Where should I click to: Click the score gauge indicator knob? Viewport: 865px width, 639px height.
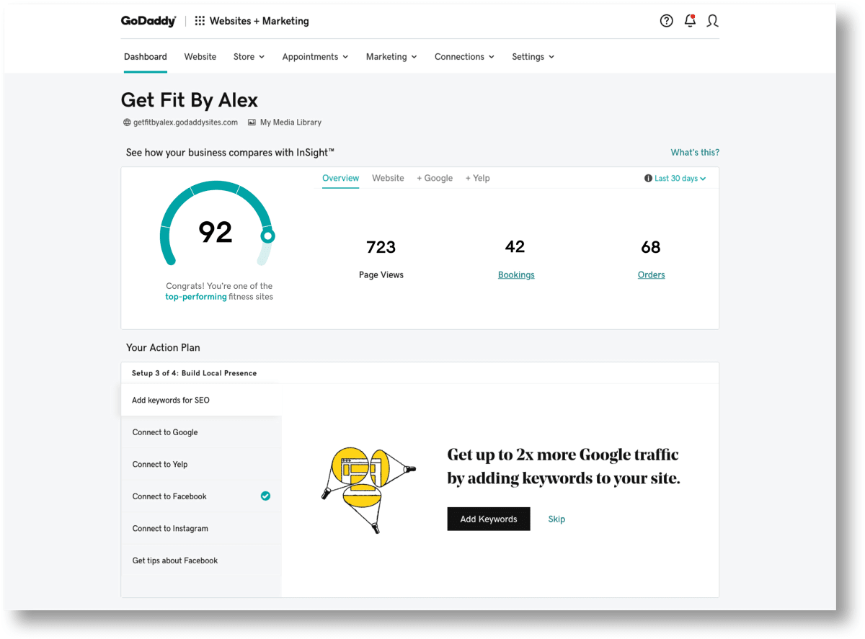coord(267,236)
